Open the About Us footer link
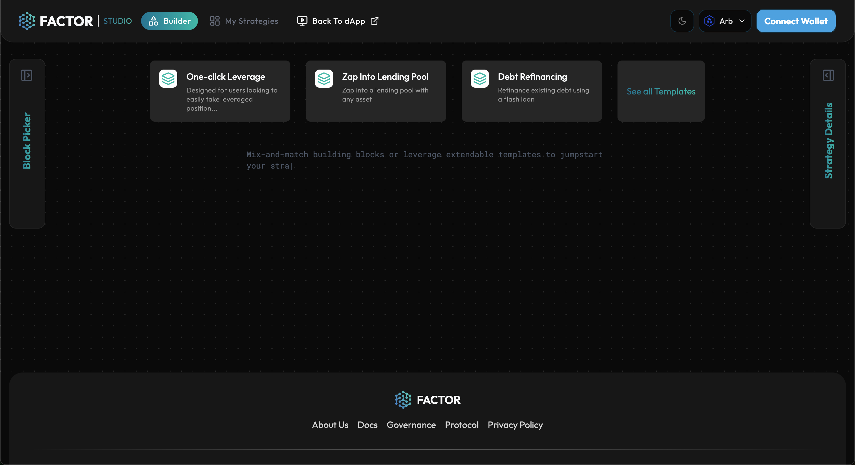The width and height of the screenshot is (855, 465). point(330,425)
